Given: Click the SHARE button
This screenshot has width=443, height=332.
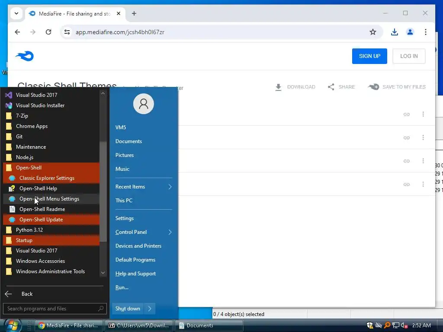Looking at the screenshot, I should 341,87.
